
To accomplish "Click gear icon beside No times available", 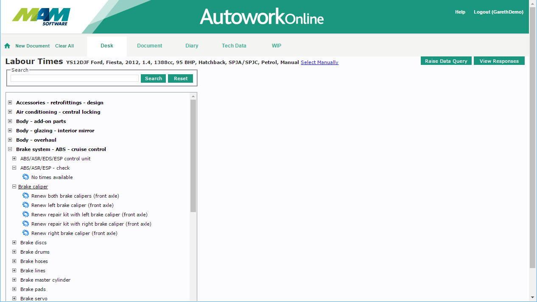I will tap(25, 177).
